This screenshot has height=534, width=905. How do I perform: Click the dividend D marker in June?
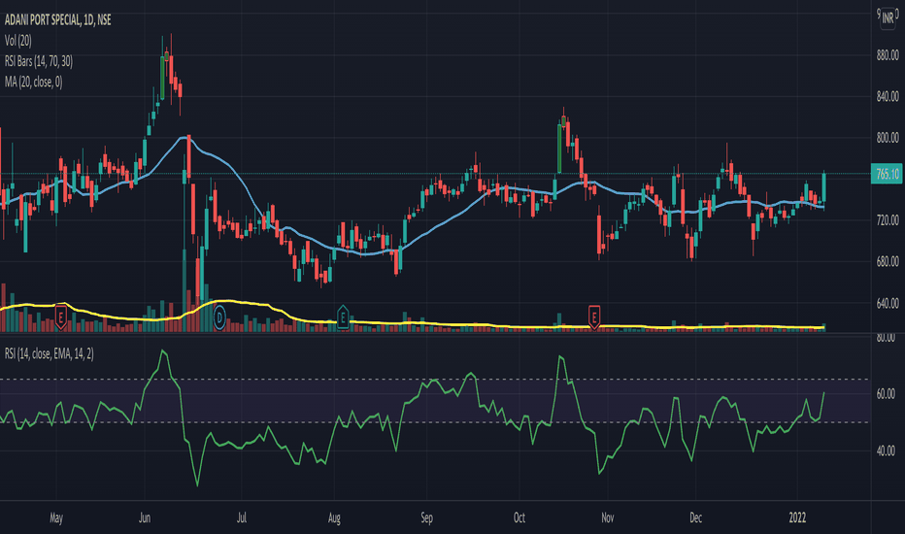(x=219, y=317)
